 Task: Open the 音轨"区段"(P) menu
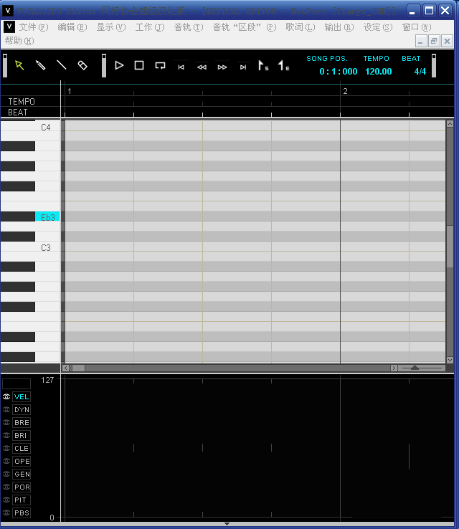coord(245,27)
